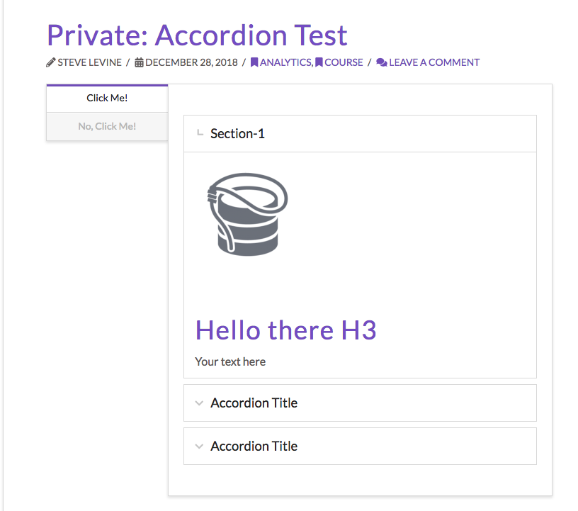Open the Analytics category link
The height and width of the screenshot is (511, 578).
286,62
